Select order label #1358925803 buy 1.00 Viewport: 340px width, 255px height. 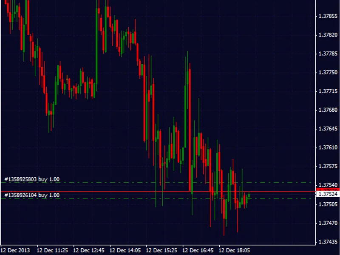[x=32, y=179]
